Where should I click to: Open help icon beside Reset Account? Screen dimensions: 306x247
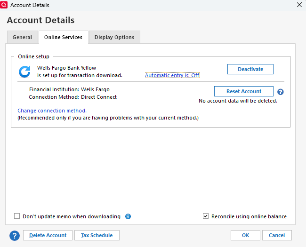click(281, 92)
